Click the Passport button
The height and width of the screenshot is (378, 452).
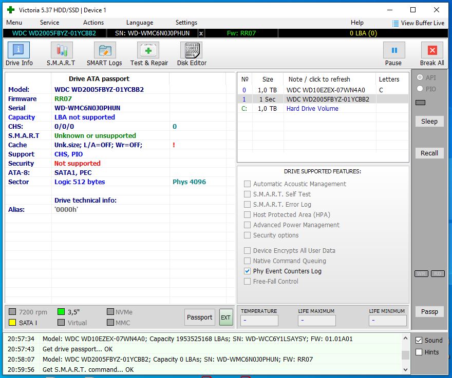(x=199, y=317)
